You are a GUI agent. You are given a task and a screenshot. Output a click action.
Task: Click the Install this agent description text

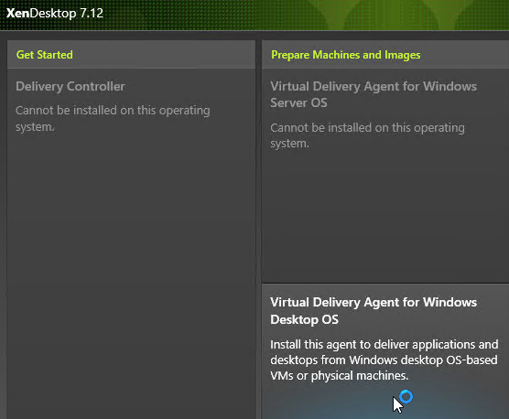pyautogui.click(x=384, y=360)
